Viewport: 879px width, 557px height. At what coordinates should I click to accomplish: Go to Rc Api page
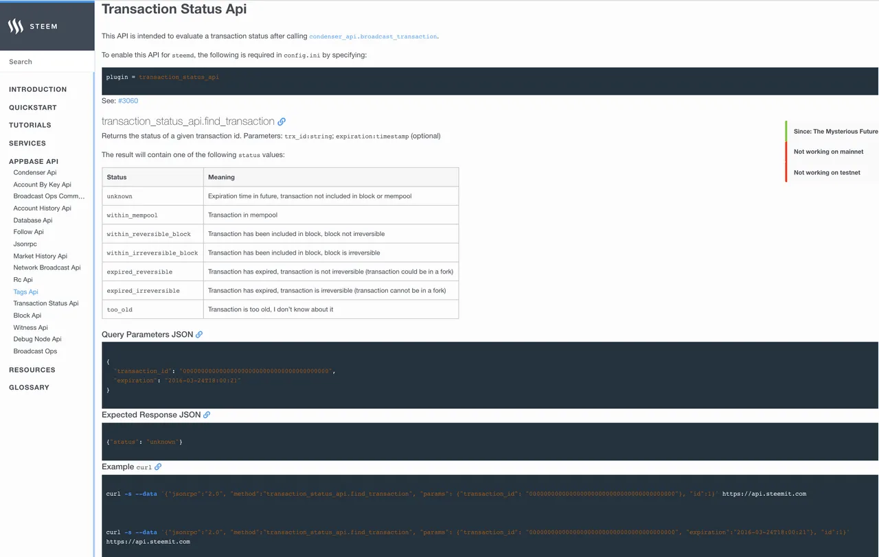(x=23, y=280)
